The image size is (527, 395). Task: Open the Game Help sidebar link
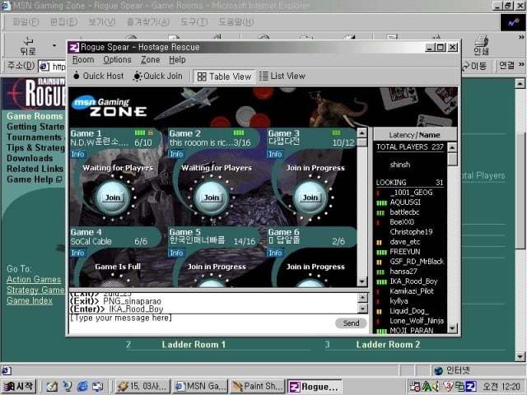tap(35, 179)
